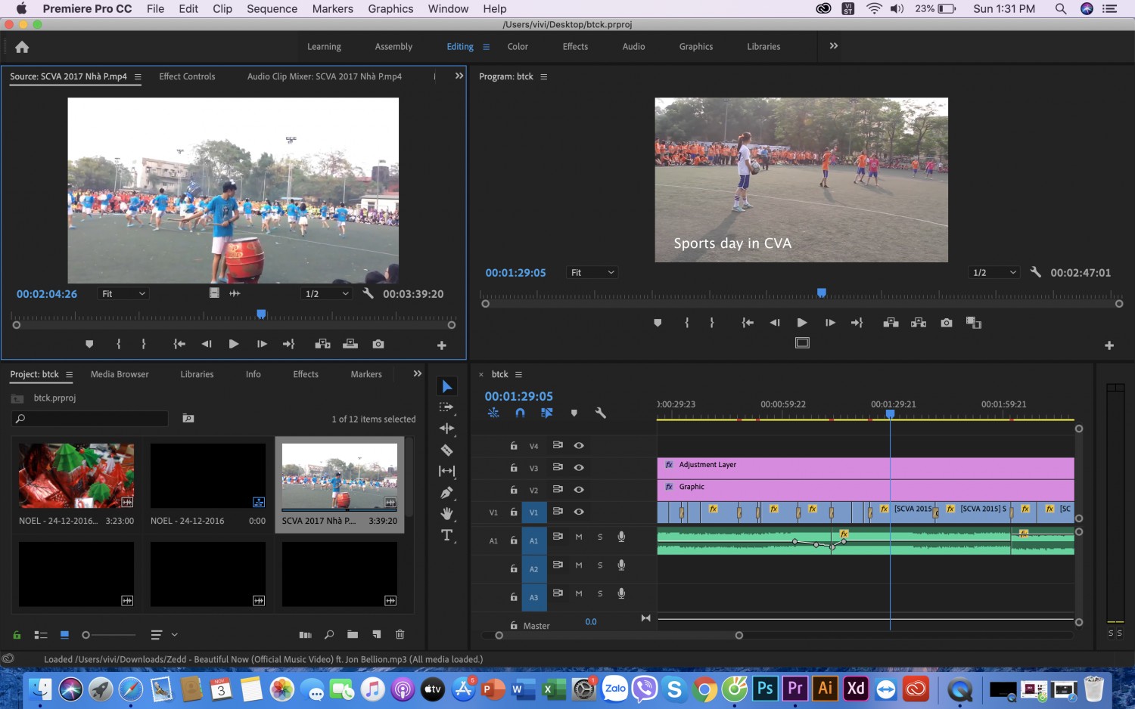Click the Add Marker icon in timeline
Screen dimensions: 1135x709
[574, 413]
